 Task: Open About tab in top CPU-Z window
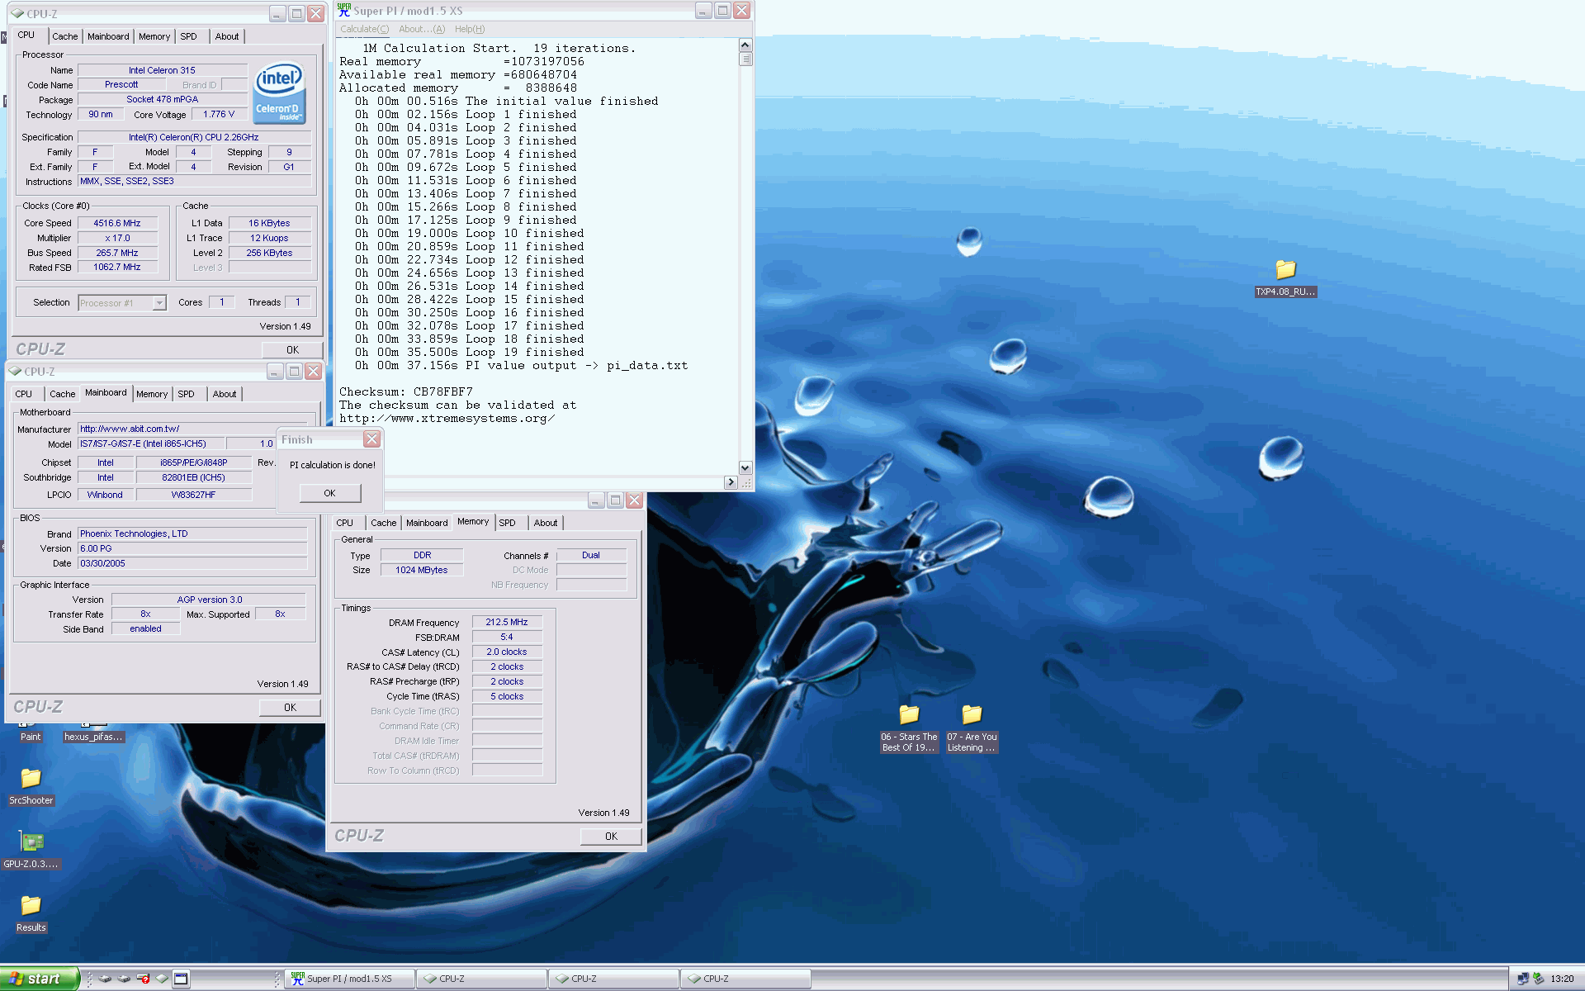pos(227,36)
